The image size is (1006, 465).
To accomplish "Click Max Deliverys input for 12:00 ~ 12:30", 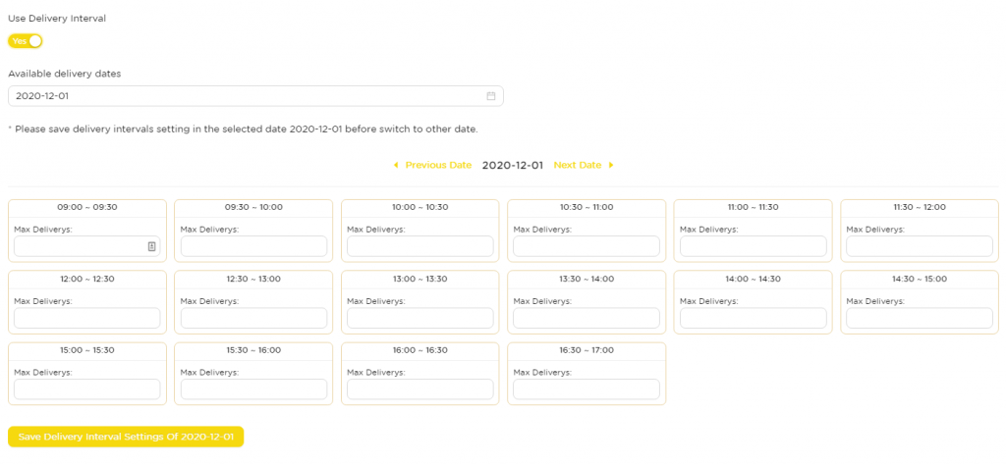I will coord(87,318).
